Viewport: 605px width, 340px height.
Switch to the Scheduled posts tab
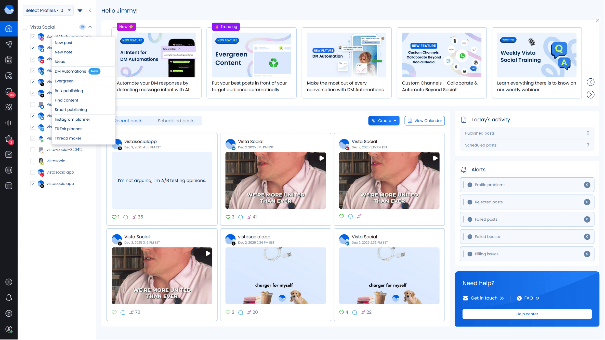click(x=176, y=121)
